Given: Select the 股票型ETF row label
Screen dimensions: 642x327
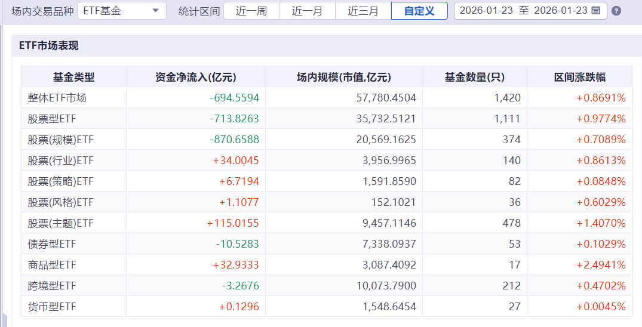Looking at the screenshot, I should pos(52,119).
